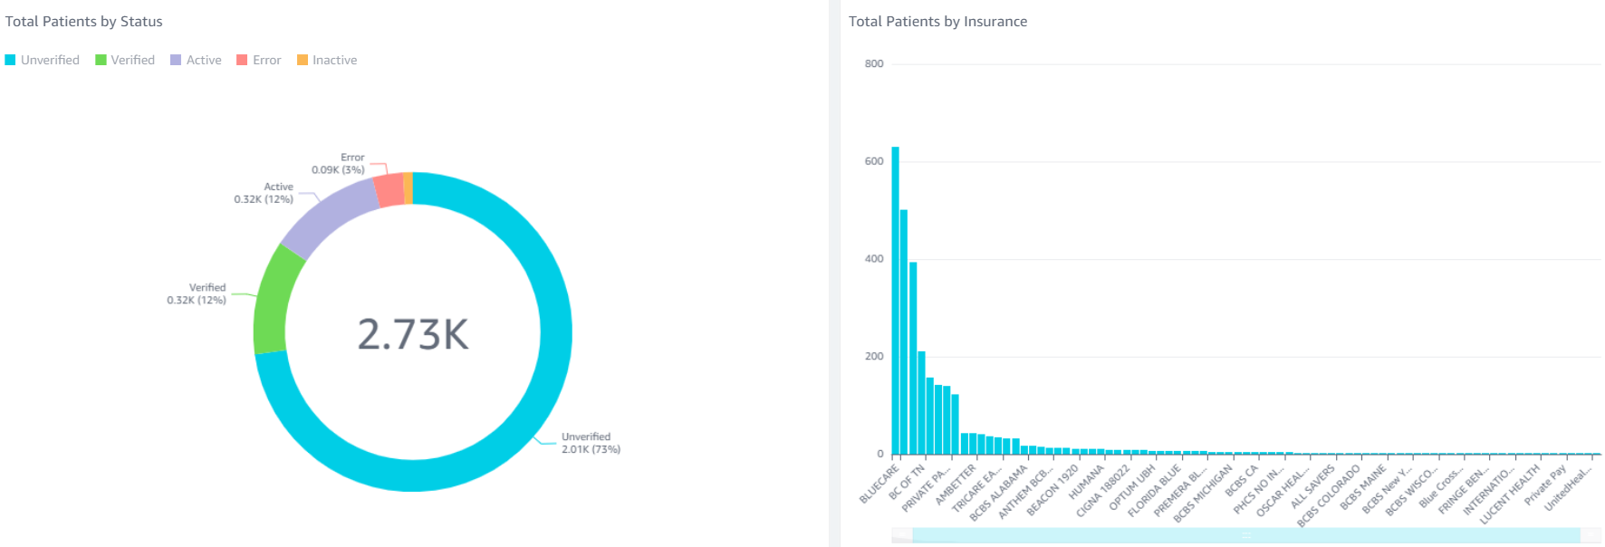
Task: Click the cyan Unverified legend color square
Action: coord(10,60)
